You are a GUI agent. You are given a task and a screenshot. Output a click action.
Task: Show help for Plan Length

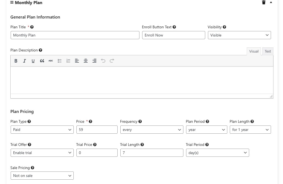pyautogui.click(x=252, y=121)
